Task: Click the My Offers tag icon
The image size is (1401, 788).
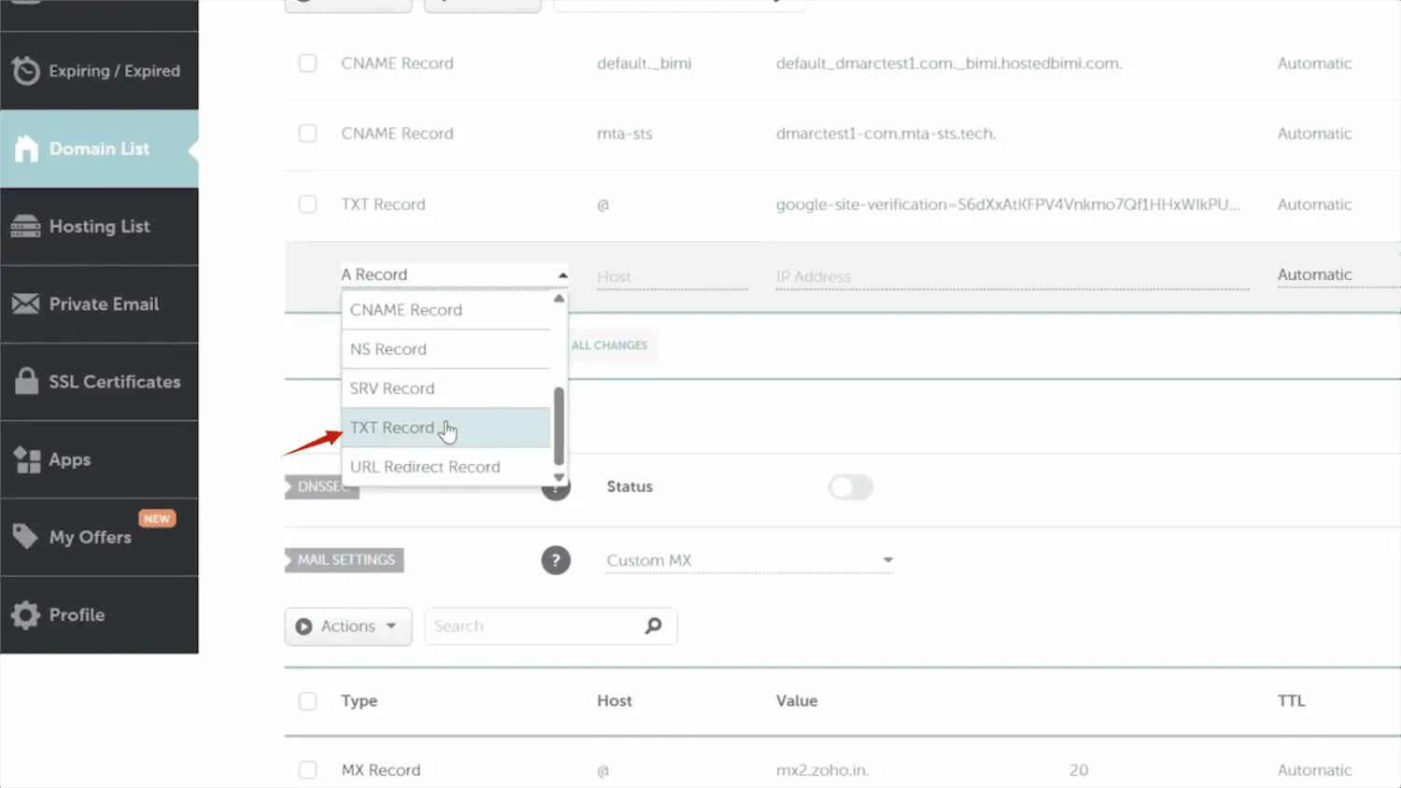Action: pyautogui.click(x=25, y=537)
